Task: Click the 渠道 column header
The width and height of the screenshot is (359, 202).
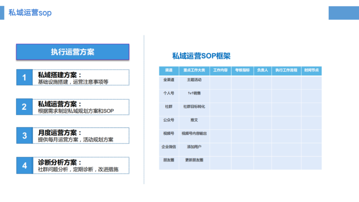Action: pyautogui.click(x=169, y=71)
